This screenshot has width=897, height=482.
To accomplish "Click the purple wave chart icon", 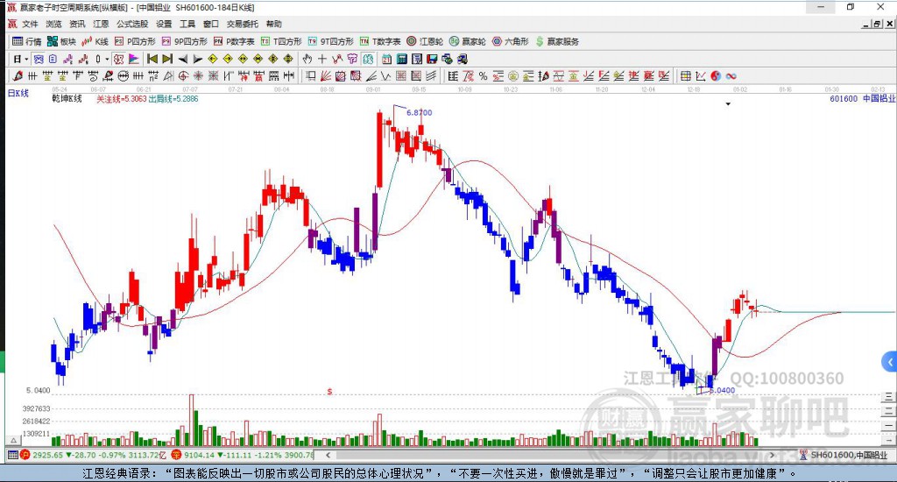I will pos(68,59).
